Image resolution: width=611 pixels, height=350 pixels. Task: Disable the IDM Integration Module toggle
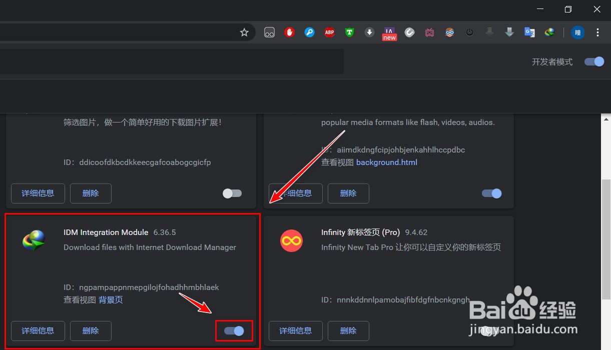pos(234,330)
